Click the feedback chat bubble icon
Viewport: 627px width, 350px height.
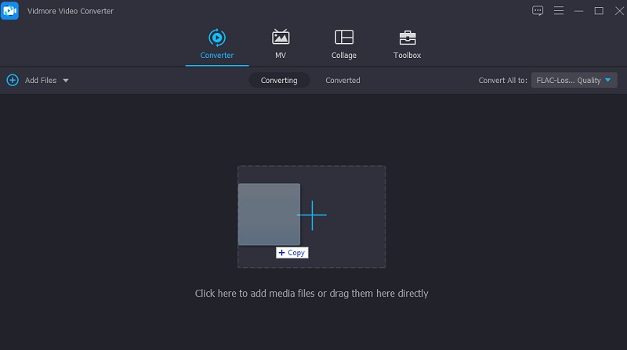[538, 10]
